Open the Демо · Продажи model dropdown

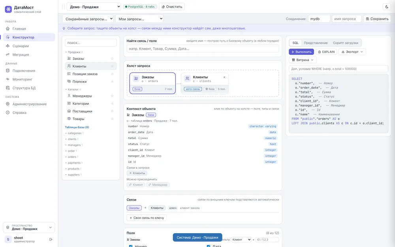pos(94,7)
